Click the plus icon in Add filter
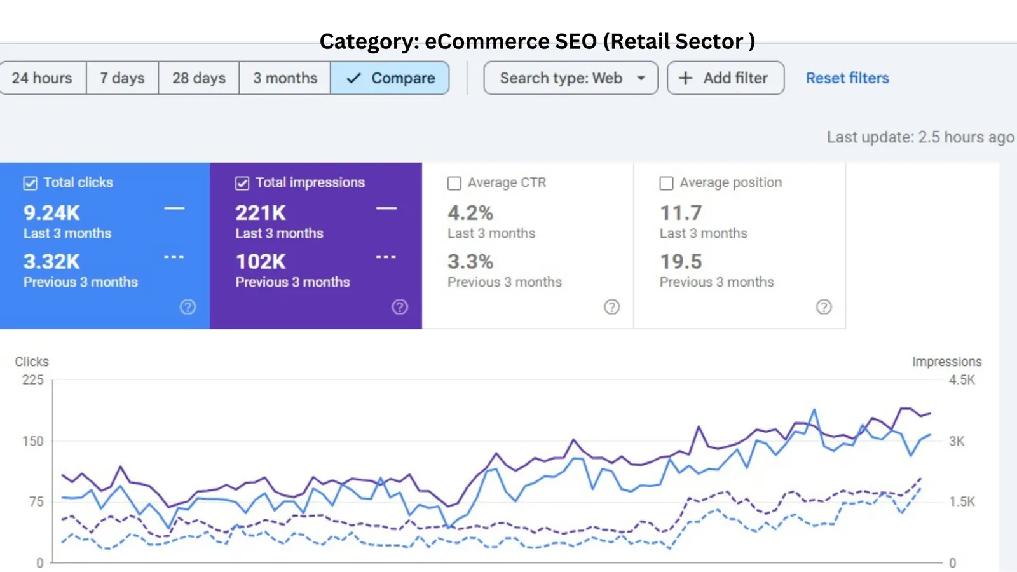This screenshot has width=1017, height=572. point(685,78)
